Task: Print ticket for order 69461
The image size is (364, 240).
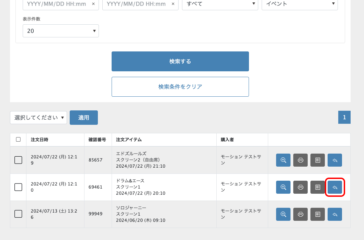Action: 300,187
